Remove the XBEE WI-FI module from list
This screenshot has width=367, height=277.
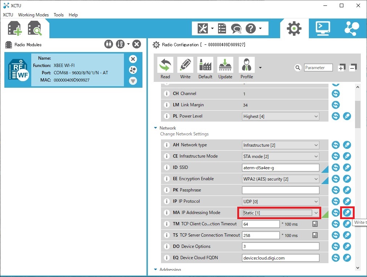(x=133, y=59)
